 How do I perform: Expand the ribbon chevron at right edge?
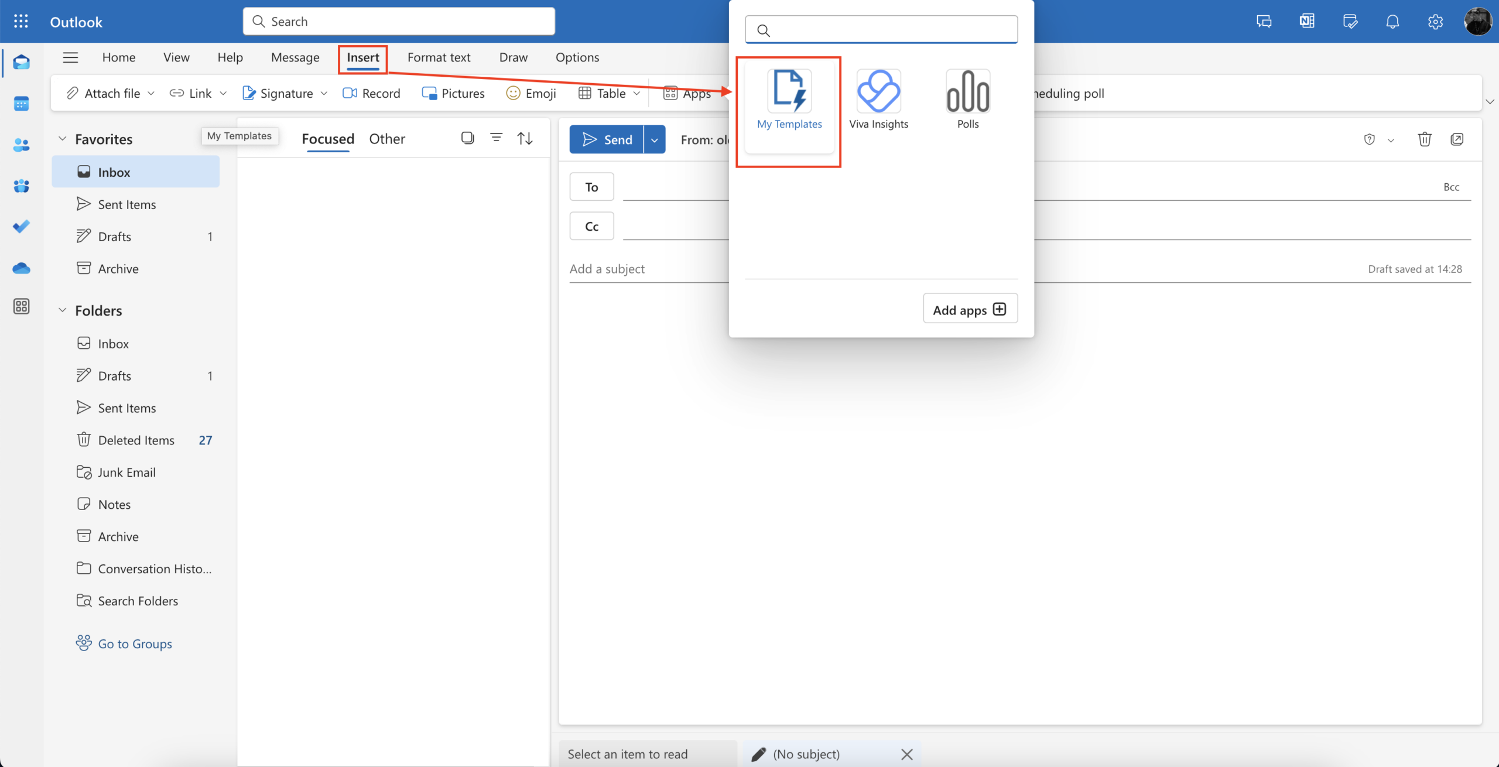[x=1490, y=101]
